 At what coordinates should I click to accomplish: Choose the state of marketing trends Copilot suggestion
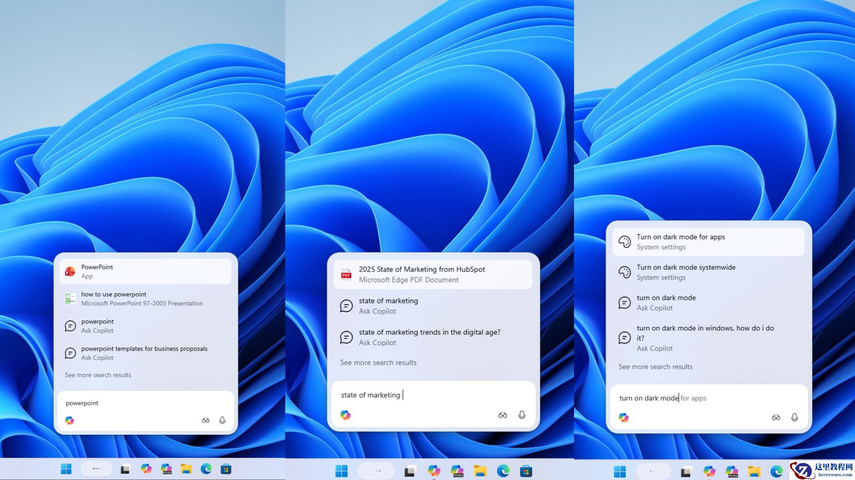point(429,337)
